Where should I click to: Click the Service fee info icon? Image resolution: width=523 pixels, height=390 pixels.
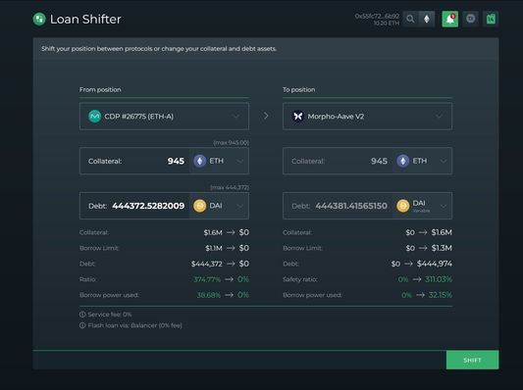click(x=82, y=315)
